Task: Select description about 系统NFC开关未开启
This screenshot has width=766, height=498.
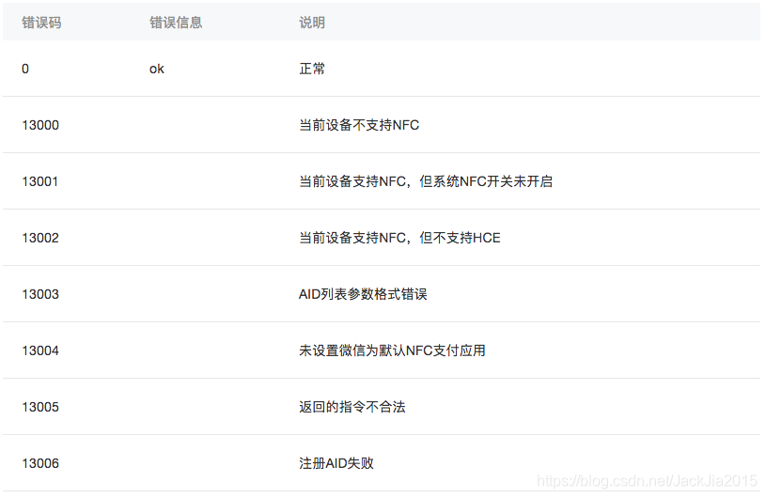Action: (426, 181)
